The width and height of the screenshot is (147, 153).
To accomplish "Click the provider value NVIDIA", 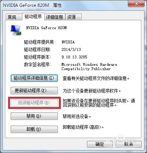I will [68, 42].
